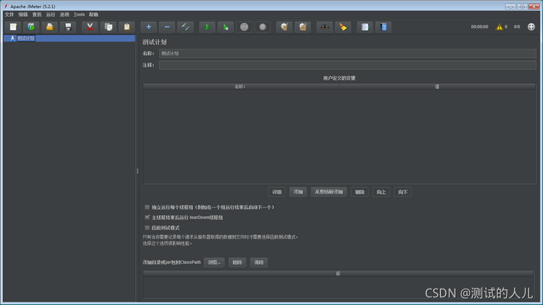Image resolution: width=543 pixels, height=305 pixels.
Task: Click 删除 button beside 浏览
Action: pyautogui.click(x=237, y=262)
